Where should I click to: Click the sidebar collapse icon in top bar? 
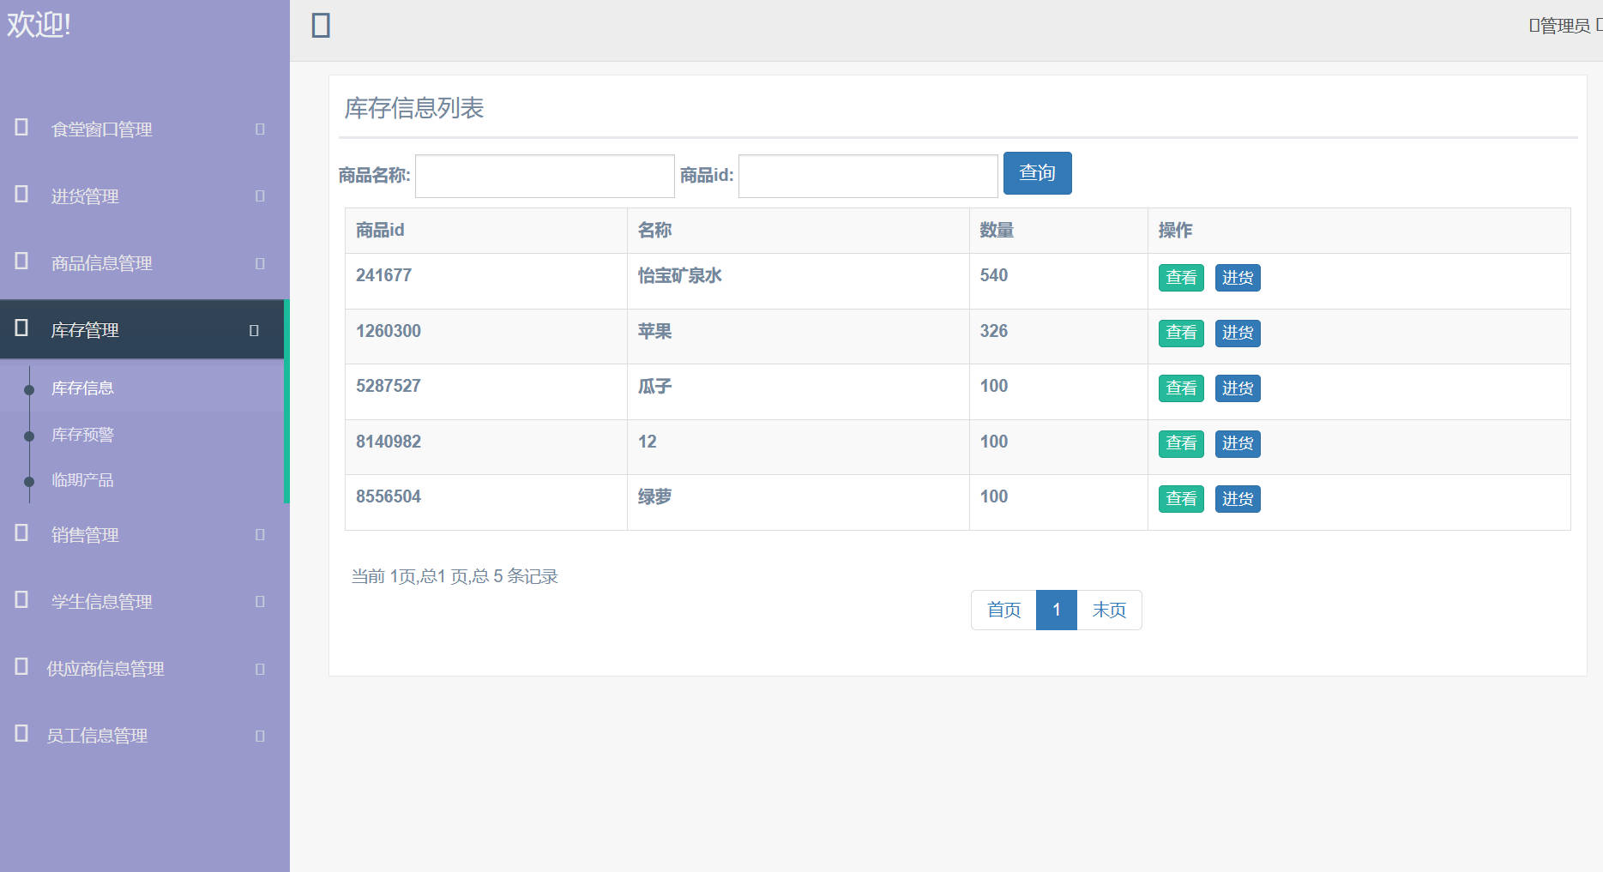[321, 26]
